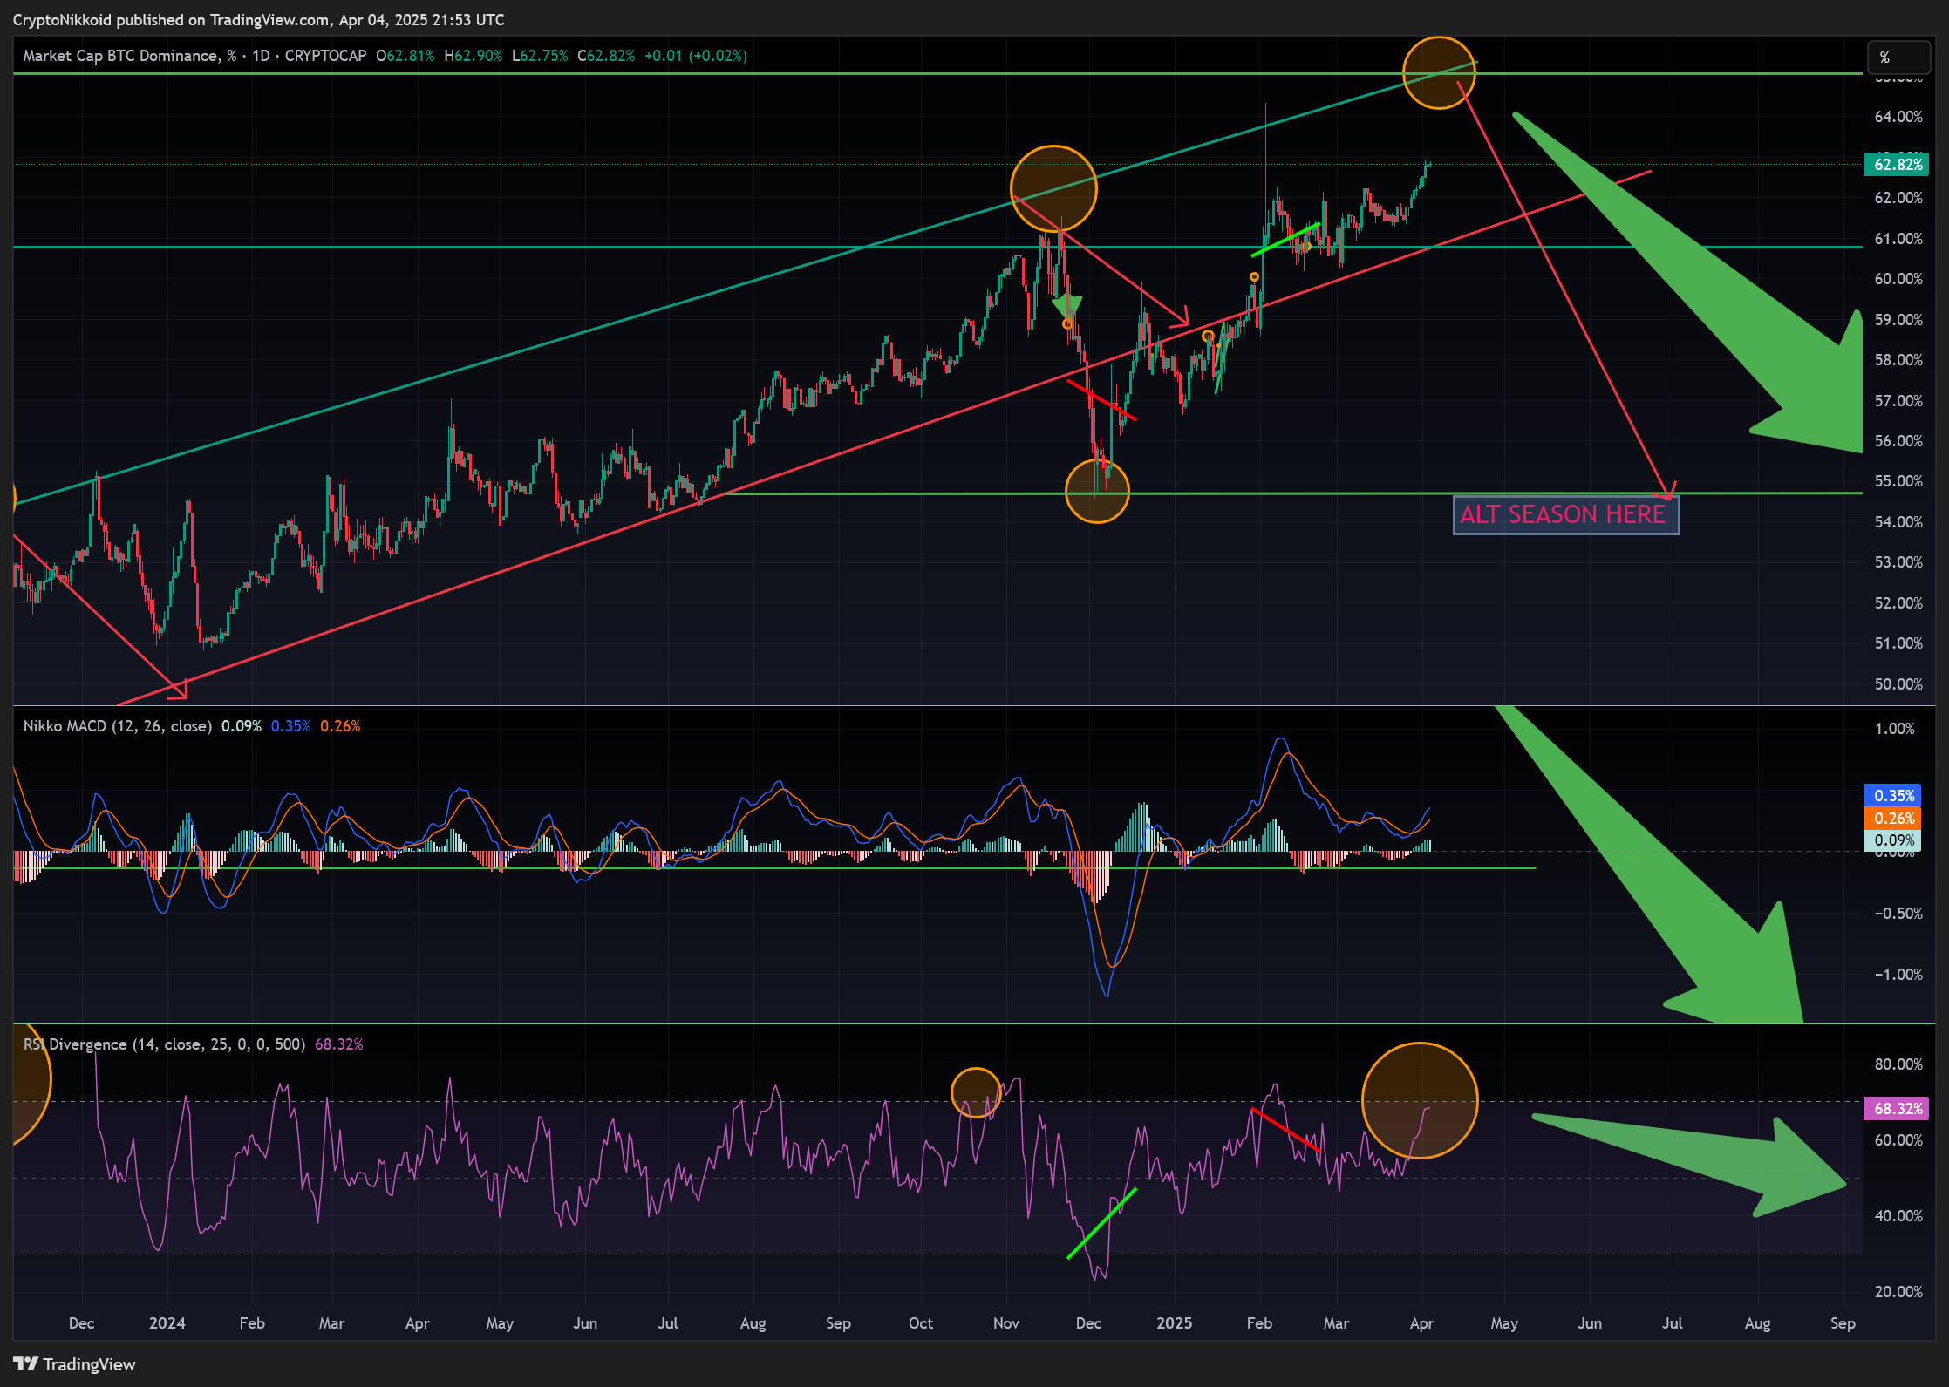The height and width of the screenshot is (1387, 1949).
Task: Click the close value C62.82% in the legend
Action: pos(606,56)
